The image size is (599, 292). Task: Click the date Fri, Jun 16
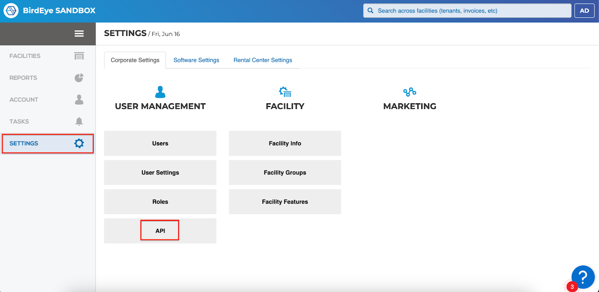click(x=166, y=34)
